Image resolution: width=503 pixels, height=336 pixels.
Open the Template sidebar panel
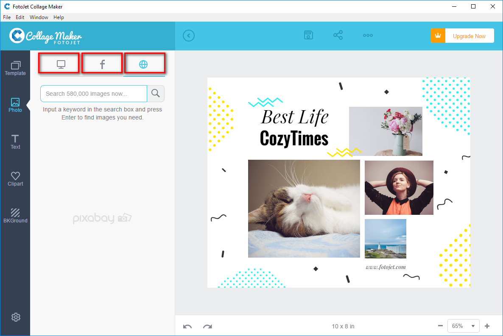point(15,68)
